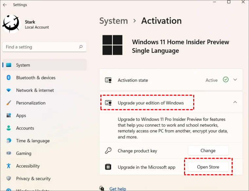Expand the Activation state chevron
Image resolution: width=249 pixels, height=191 pixels.
coord(235,80)
